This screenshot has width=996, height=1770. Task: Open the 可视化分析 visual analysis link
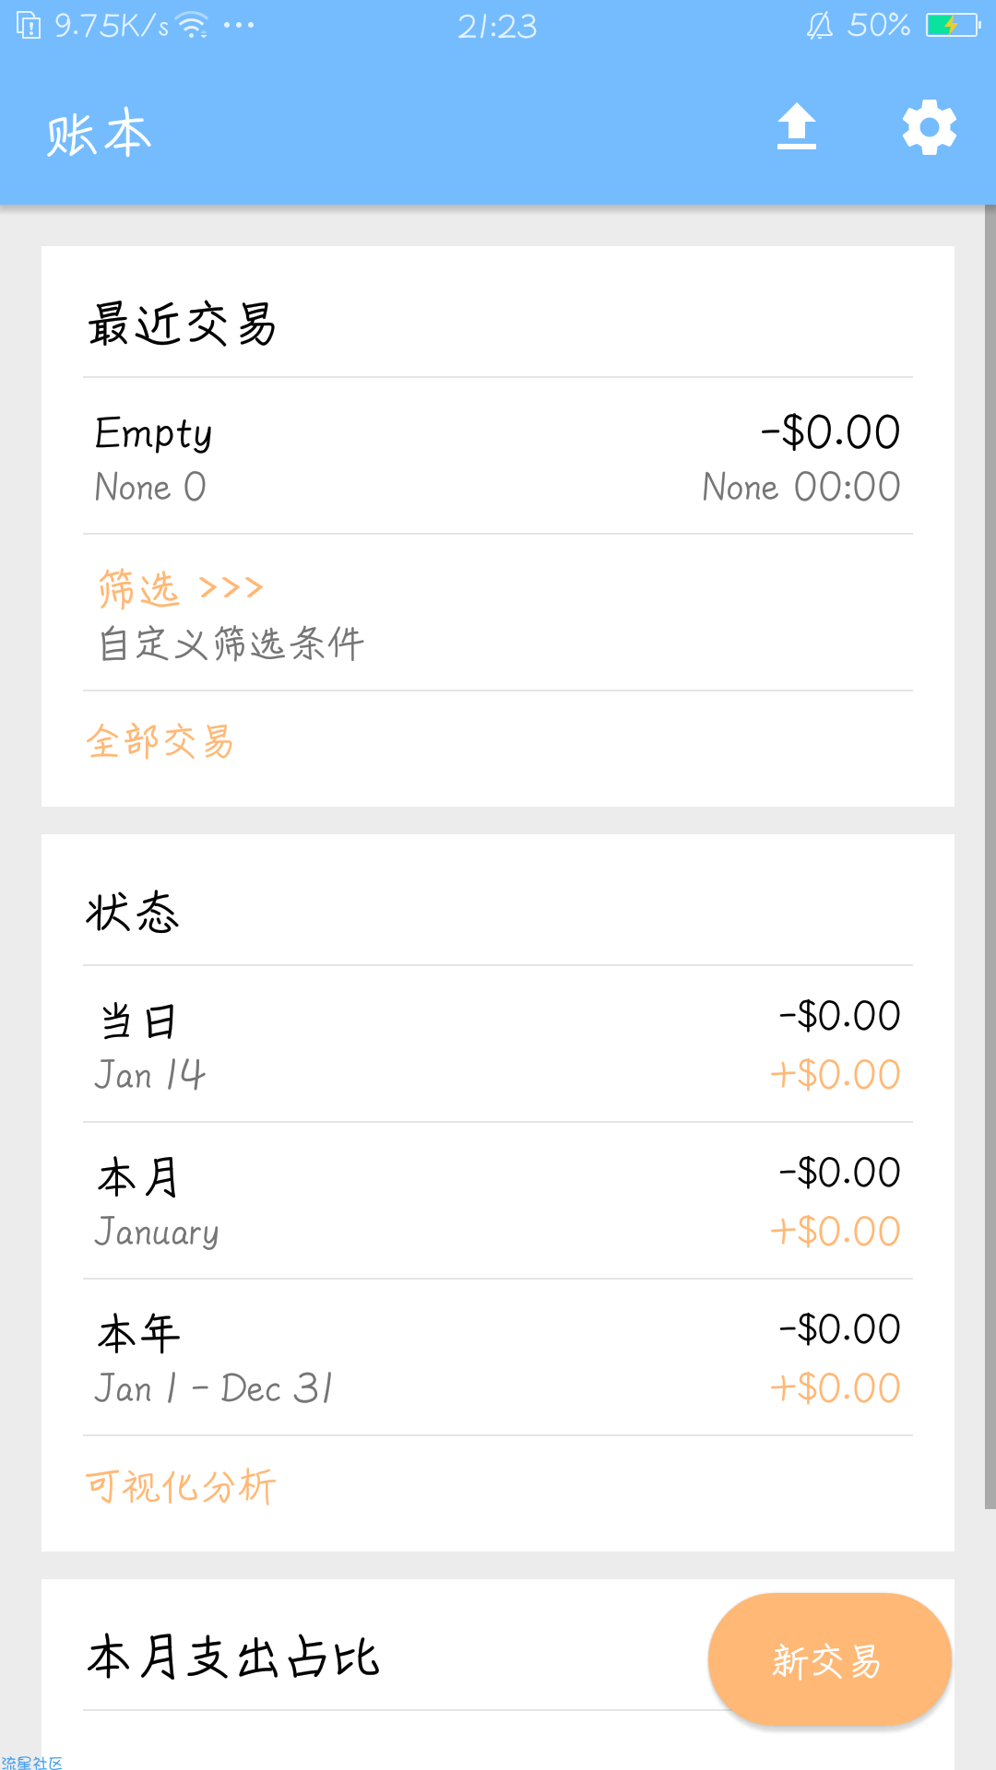pos(181,1486)
